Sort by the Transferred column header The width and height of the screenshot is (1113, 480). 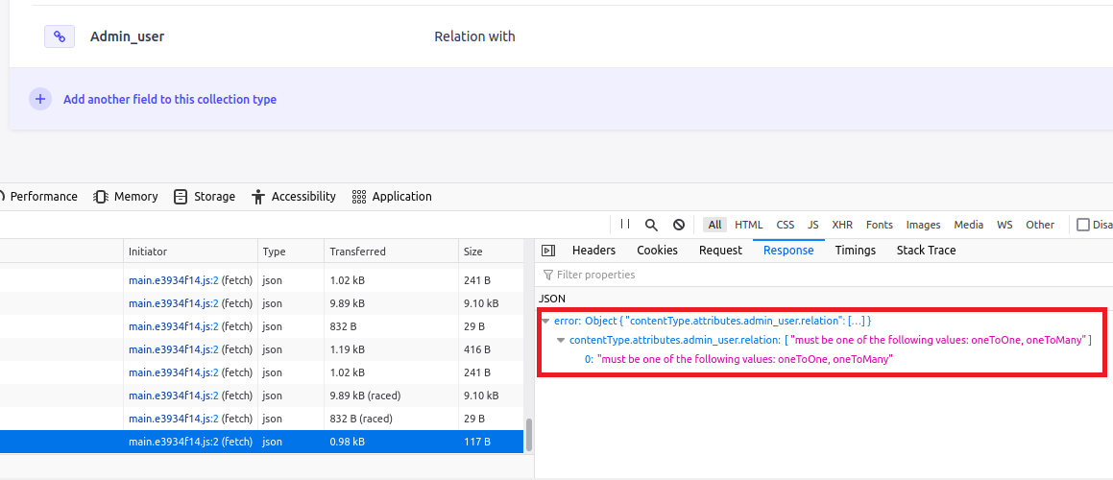(x=391, y=252)
